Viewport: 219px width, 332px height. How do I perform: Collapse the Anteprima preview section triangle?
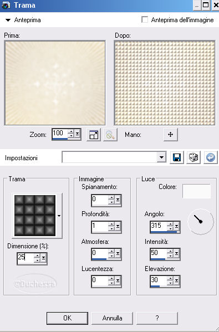[8, 20]
